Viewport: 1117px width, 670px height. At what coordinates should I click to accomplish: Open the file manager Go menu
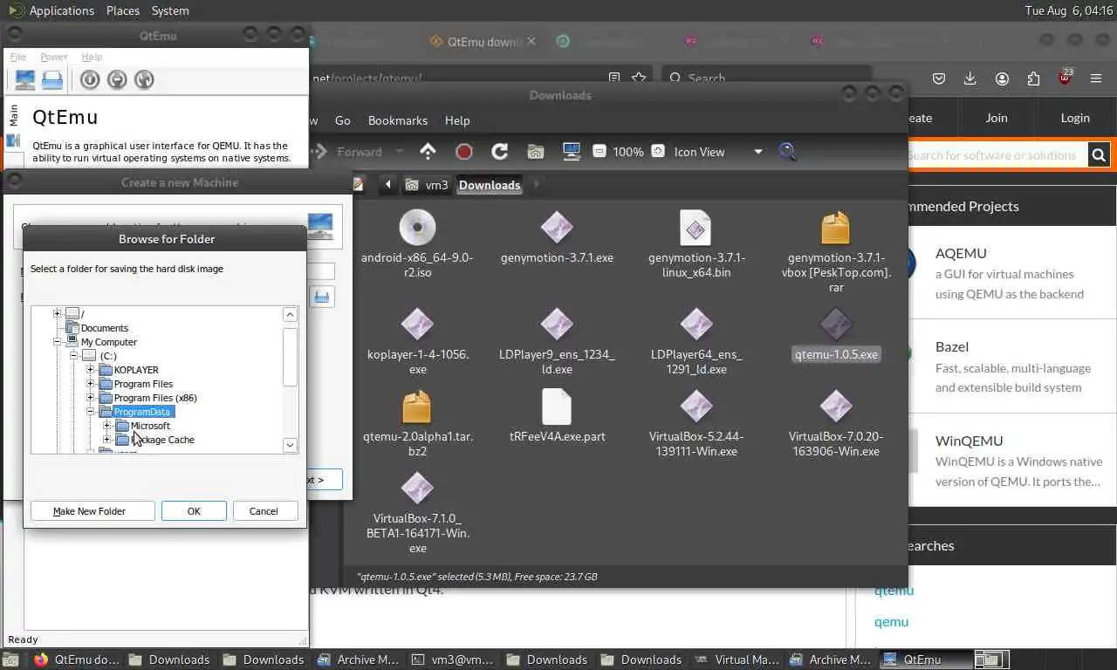343,120
